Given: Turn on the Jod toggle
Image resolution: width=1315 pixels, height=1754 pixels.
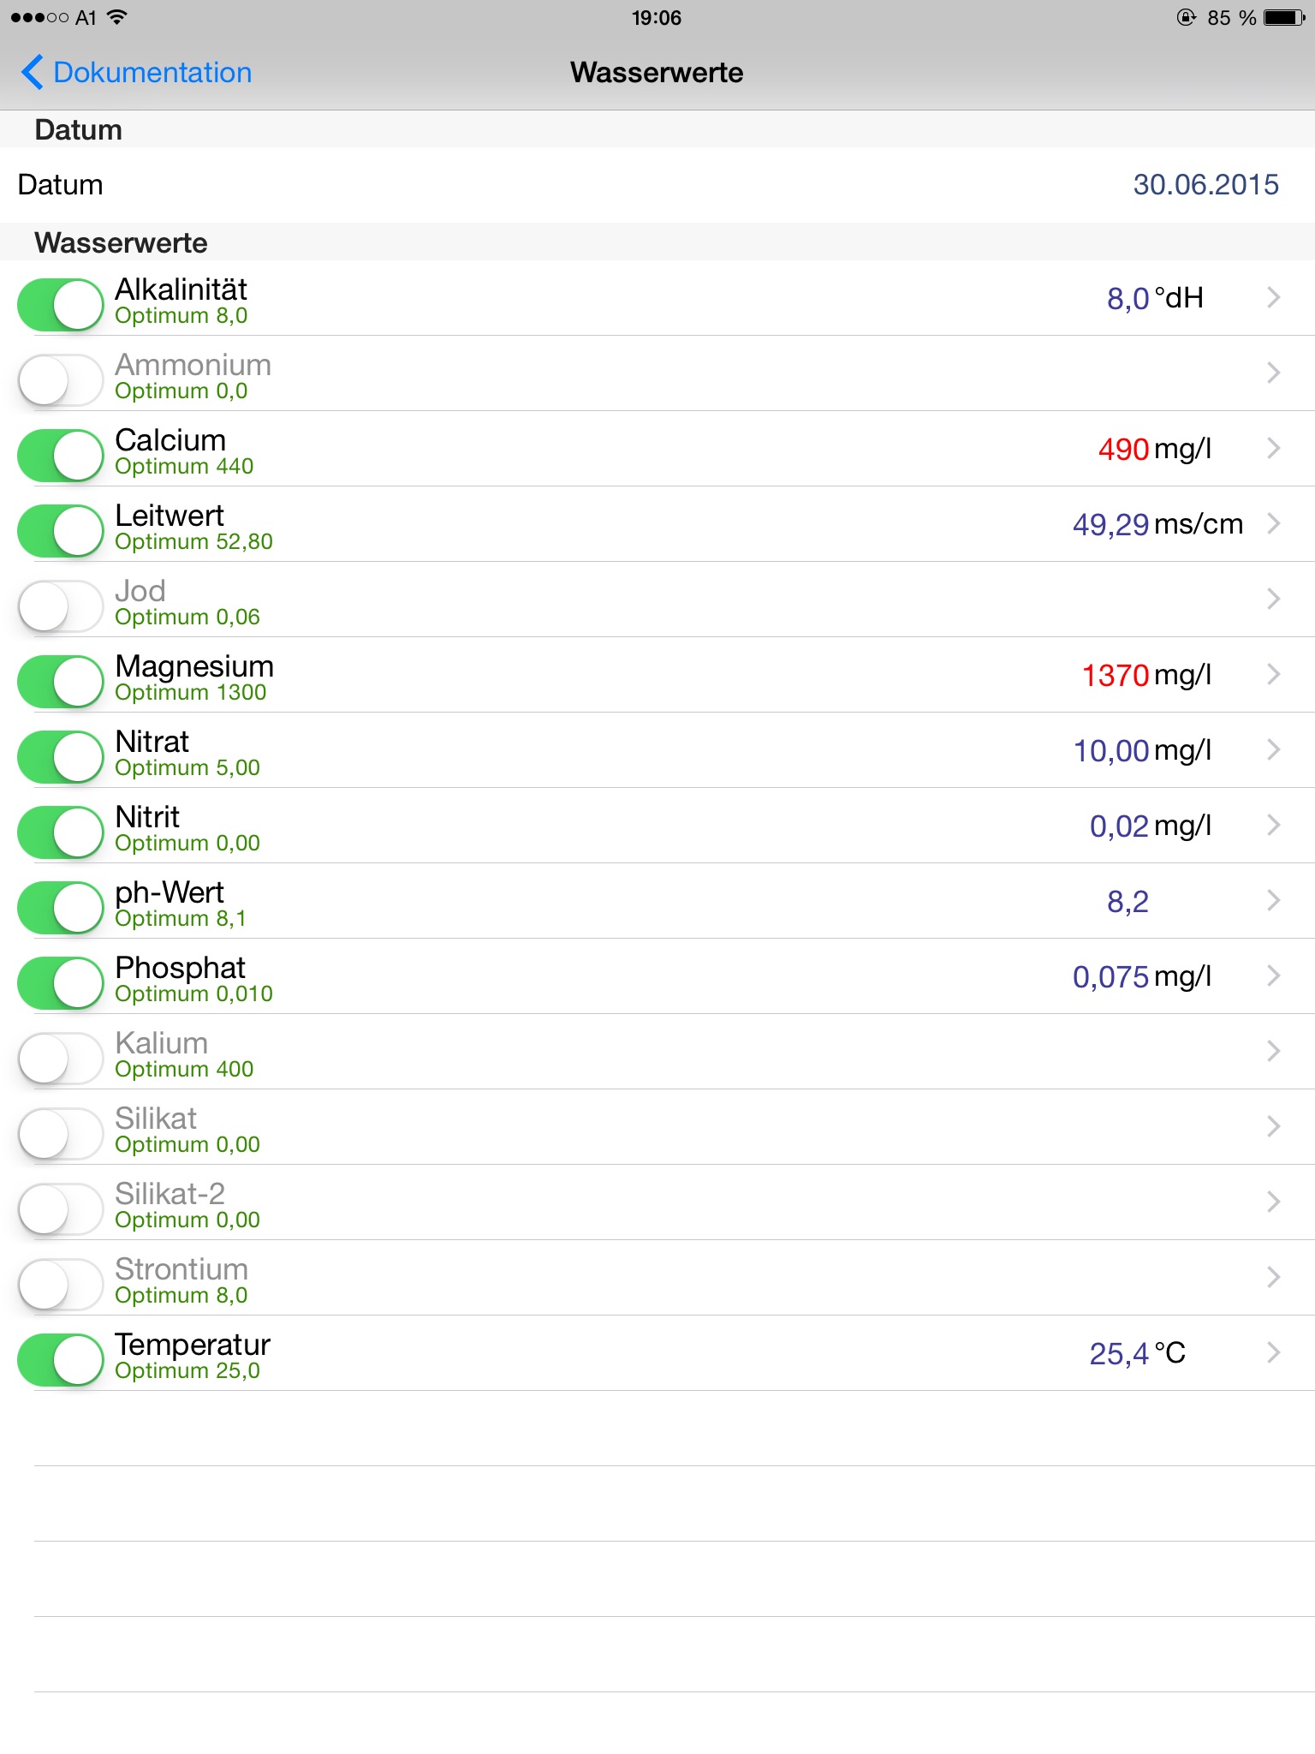Looking at the screenshot, I should pos(61,606).
